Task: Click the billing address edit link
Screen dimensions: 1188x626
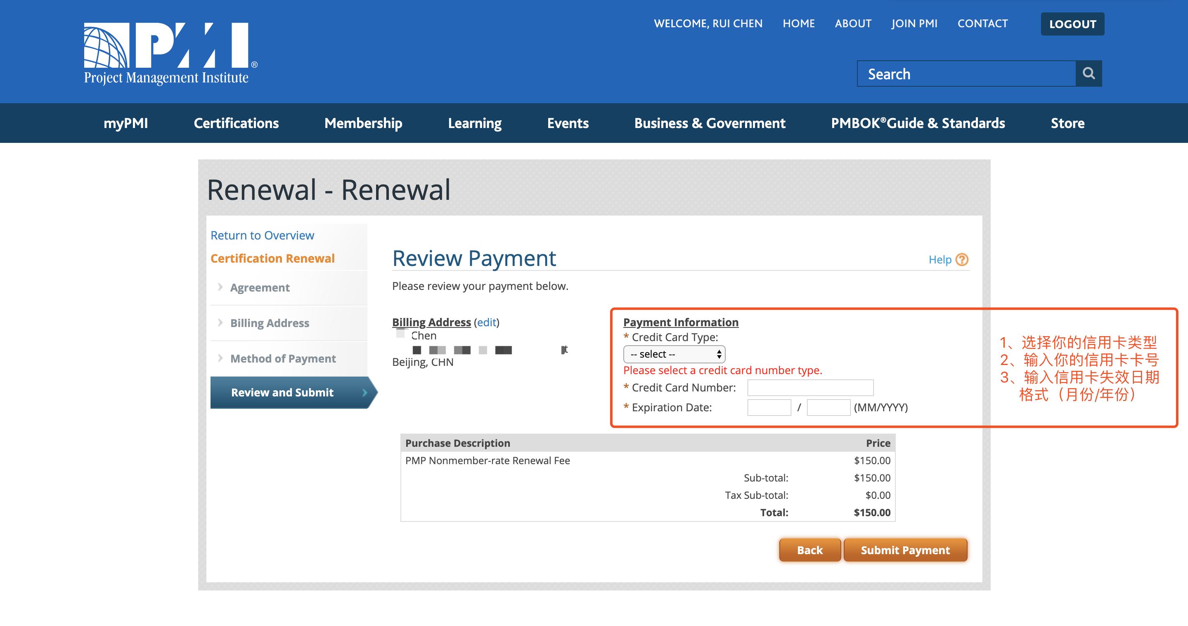Action: (x=487, y=322)
